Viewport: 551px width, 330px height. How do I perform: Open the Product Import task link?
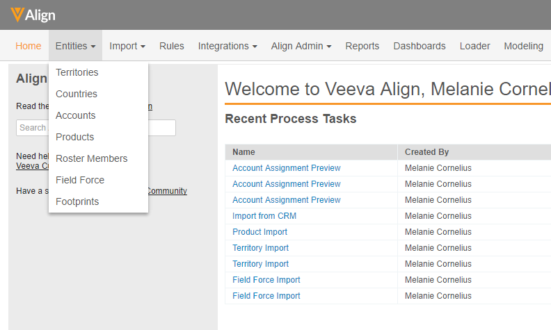click(x=259, y=232)
